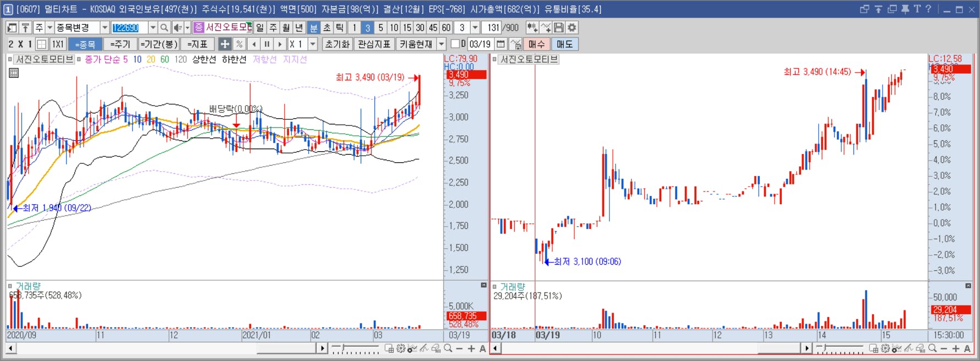The width and height of the screenshot is (980, 361).
Task: Click the left chart magnifier zoom icon
Action: 448,348
